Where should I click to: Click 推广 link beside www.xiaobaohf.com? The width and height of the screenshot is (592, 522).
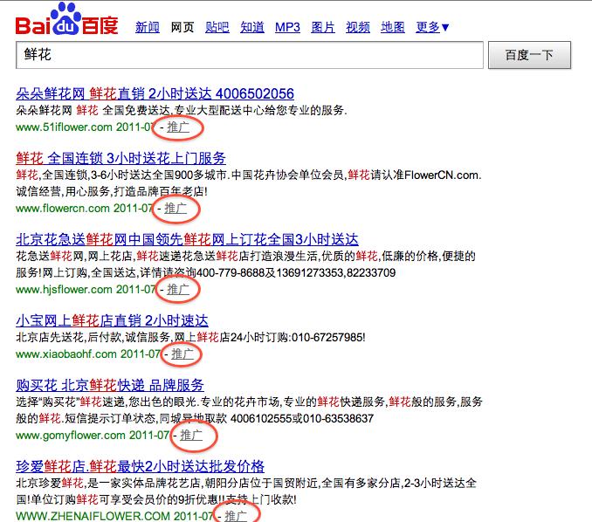(x=182, y=354)
